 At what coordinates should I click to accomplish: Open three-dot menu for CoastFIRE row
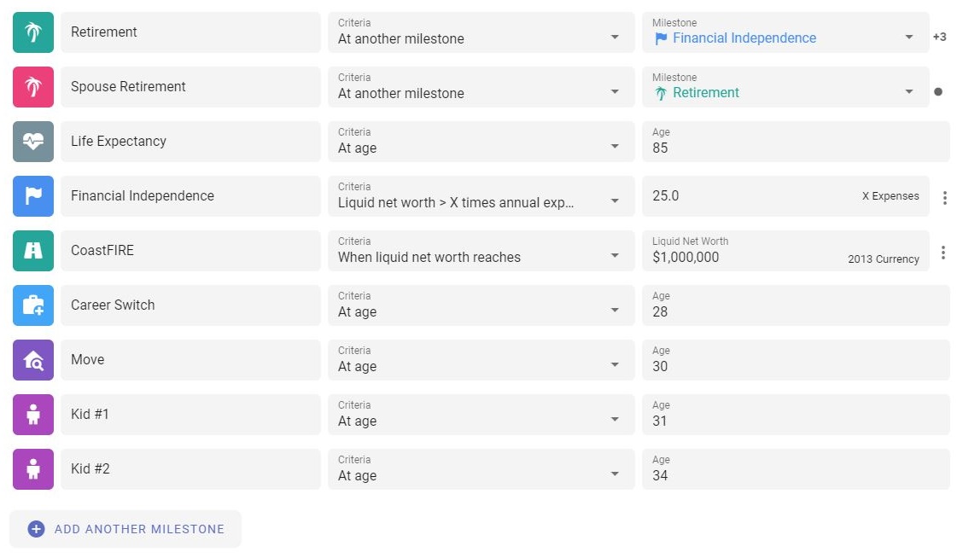point(943,253)
